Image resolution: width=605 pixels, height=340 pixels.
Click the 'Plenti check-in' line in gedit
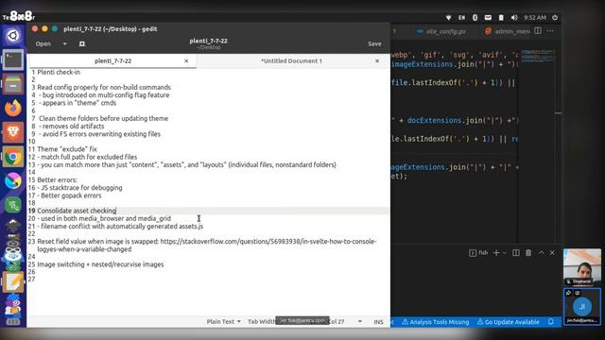pos(59,72)
